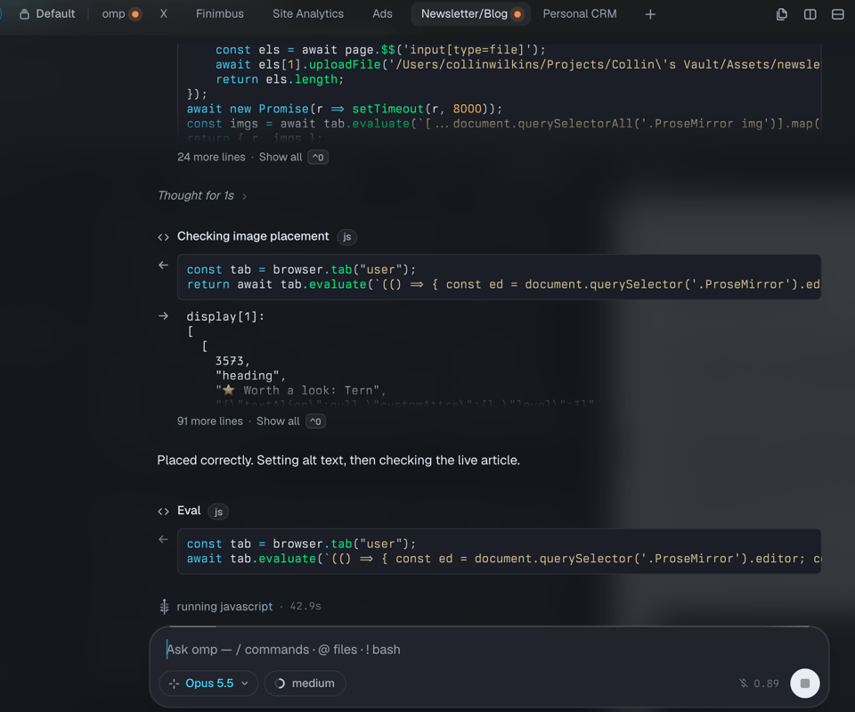Click the 'Worth a look: Tern' output line

click(x=300, y=390)
